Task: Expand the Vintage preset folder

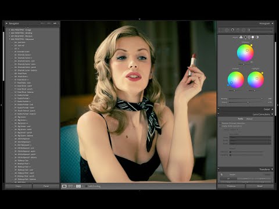Action: pos(9,30)
